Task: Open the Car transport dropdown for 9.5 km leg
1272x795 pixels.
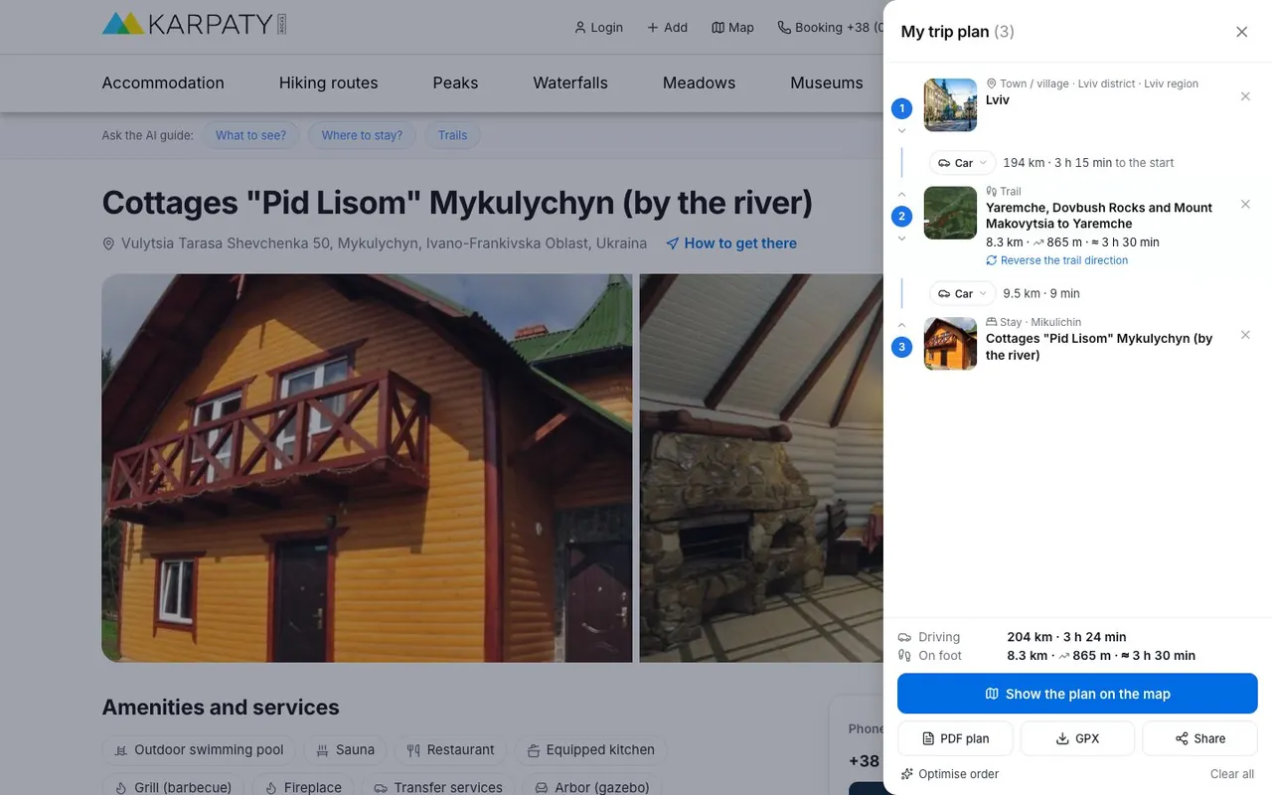Action: pyautogui.click(x=962, y=293)
